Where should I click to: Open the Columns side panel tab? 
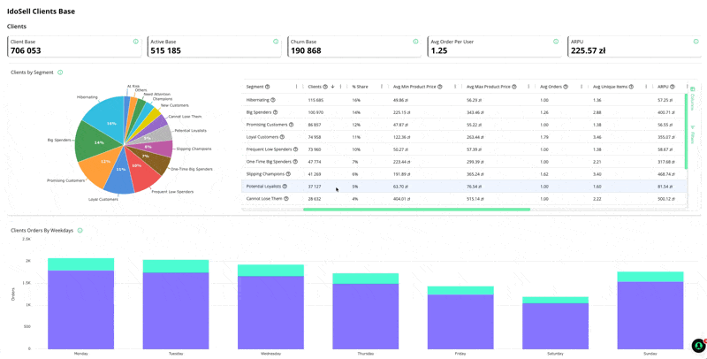(x=693, y=100)
